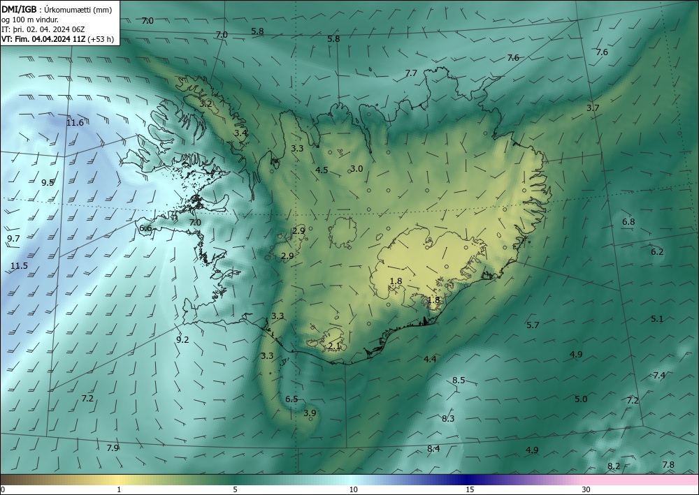Click the 5.1 value on the map

tap(657, 319)
